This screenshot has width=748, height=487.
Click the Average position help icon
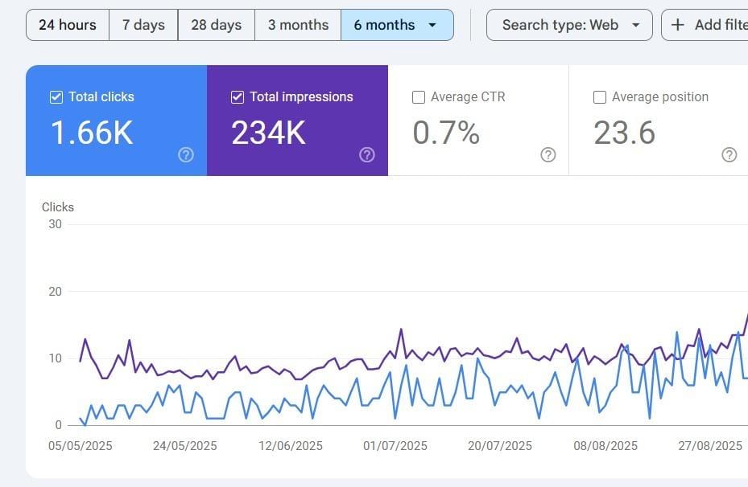click(729, 155)
